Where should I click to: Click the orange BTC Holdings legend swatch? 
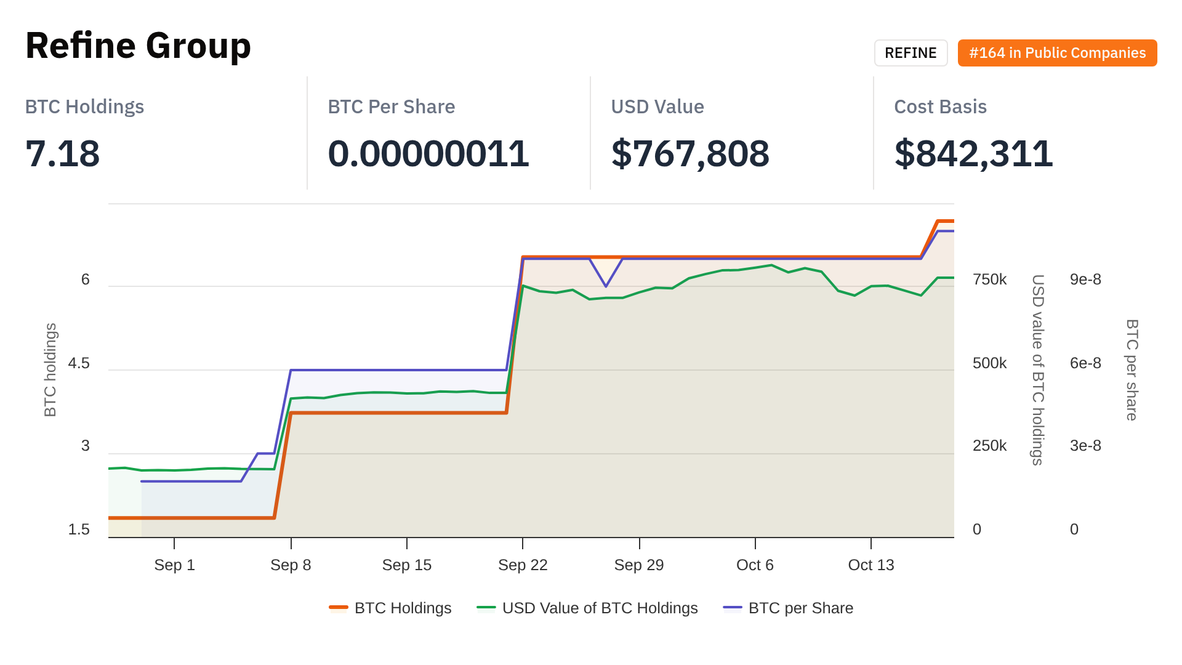point(339,608)
